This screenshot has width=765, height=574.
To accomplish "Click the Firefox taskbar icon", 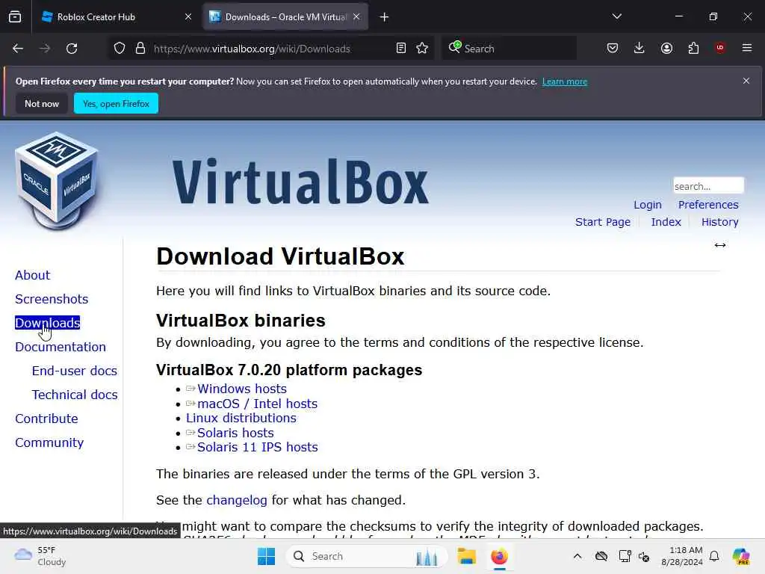I will point(499,556).
